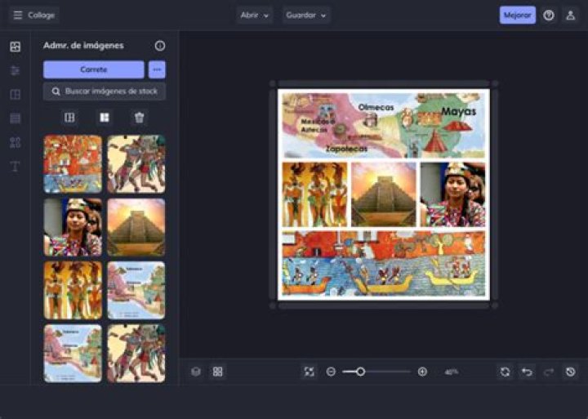Click the redo arrow icon
The width and height of the screenshot is (588, 419).
click(x=549, y=372)
